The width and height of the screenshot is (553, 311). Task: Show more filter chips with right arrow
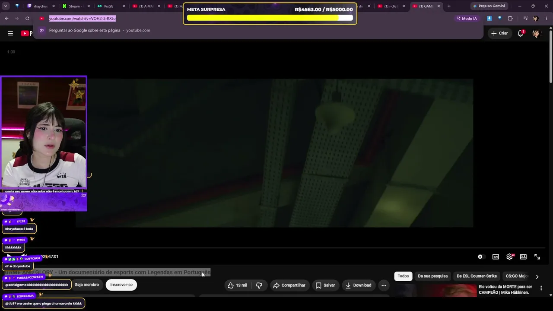tap(537, 276)
